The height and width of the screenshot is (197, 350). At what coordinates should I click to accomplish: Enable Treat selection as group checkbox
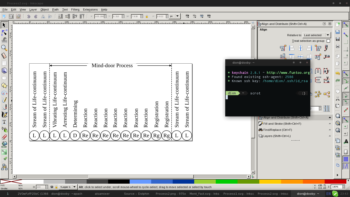coord(328,41)
